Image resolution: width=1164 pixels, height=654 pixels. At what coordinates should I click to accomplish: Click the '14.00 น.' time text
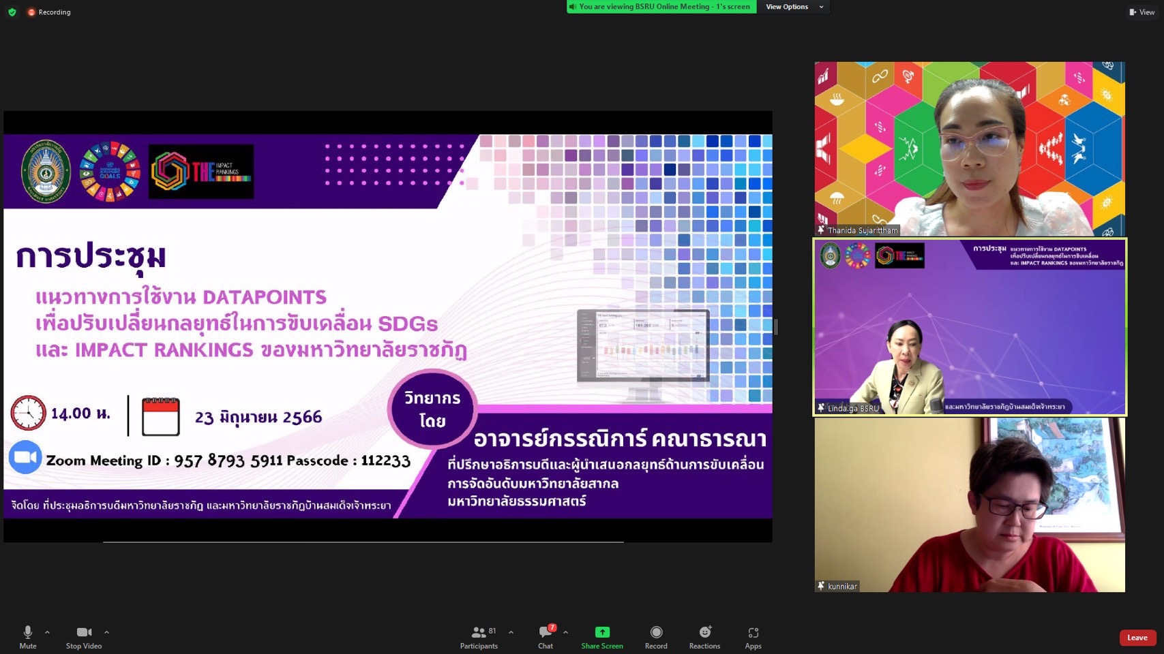[x=80, y=414]
